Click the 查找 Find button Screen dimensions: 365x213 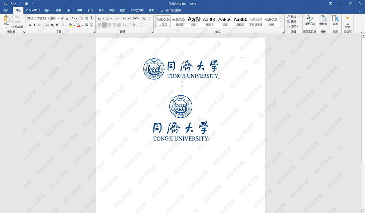[x=292, y=17]
